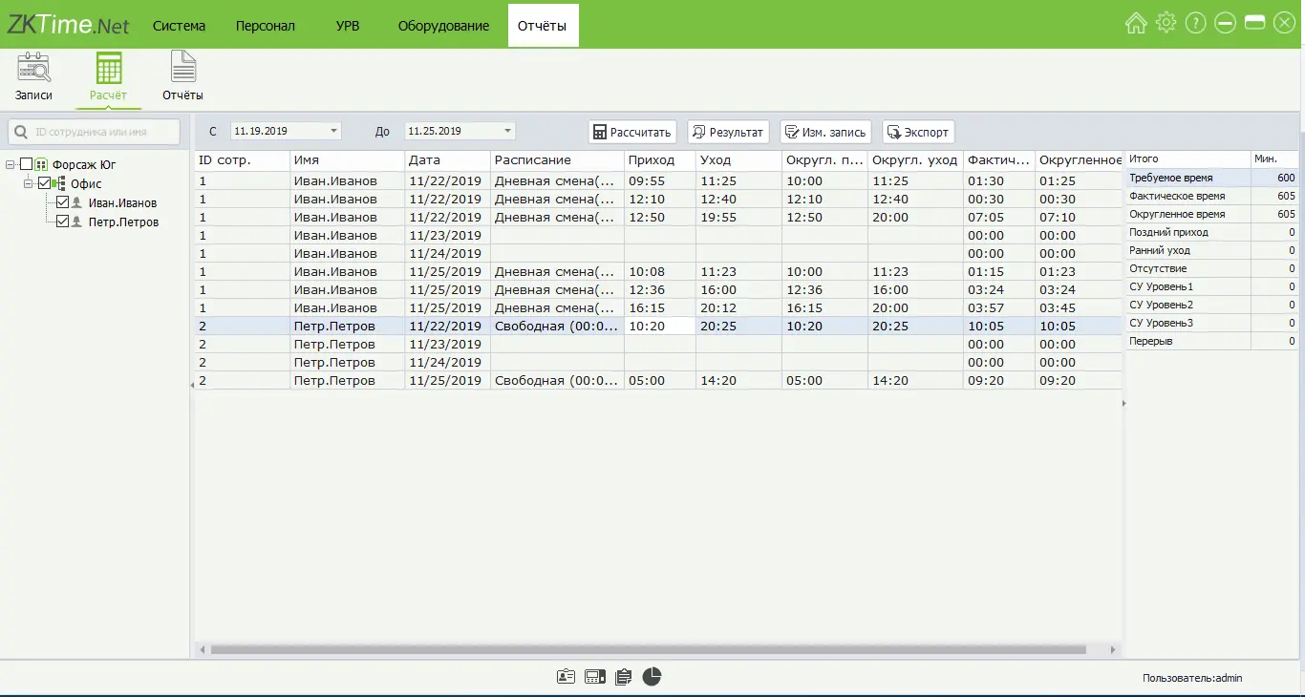Collapse the Форсаж Юг tree node
The height and width of the screenshot is (697, 1305).
tap(10, 165)
